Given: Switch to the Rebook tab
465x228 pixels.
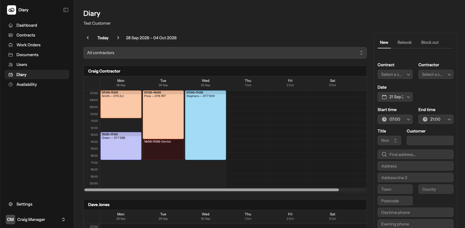Looking at the screenshot, I should tap(405, 42).
